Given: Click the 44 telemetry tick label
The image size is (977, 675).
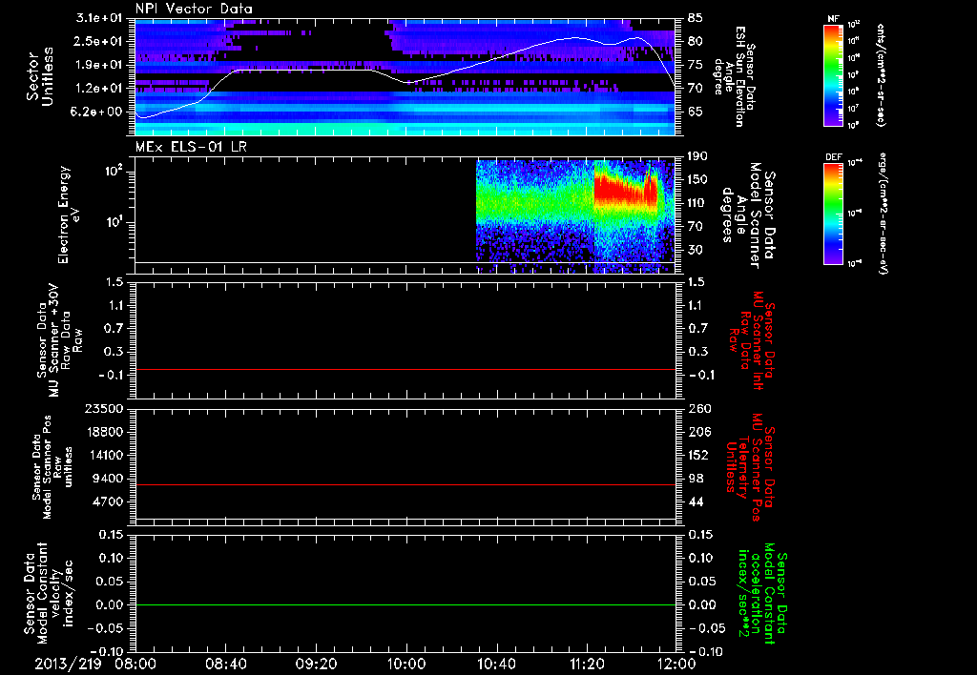Looking at the screenshot, I should (695, 501).
